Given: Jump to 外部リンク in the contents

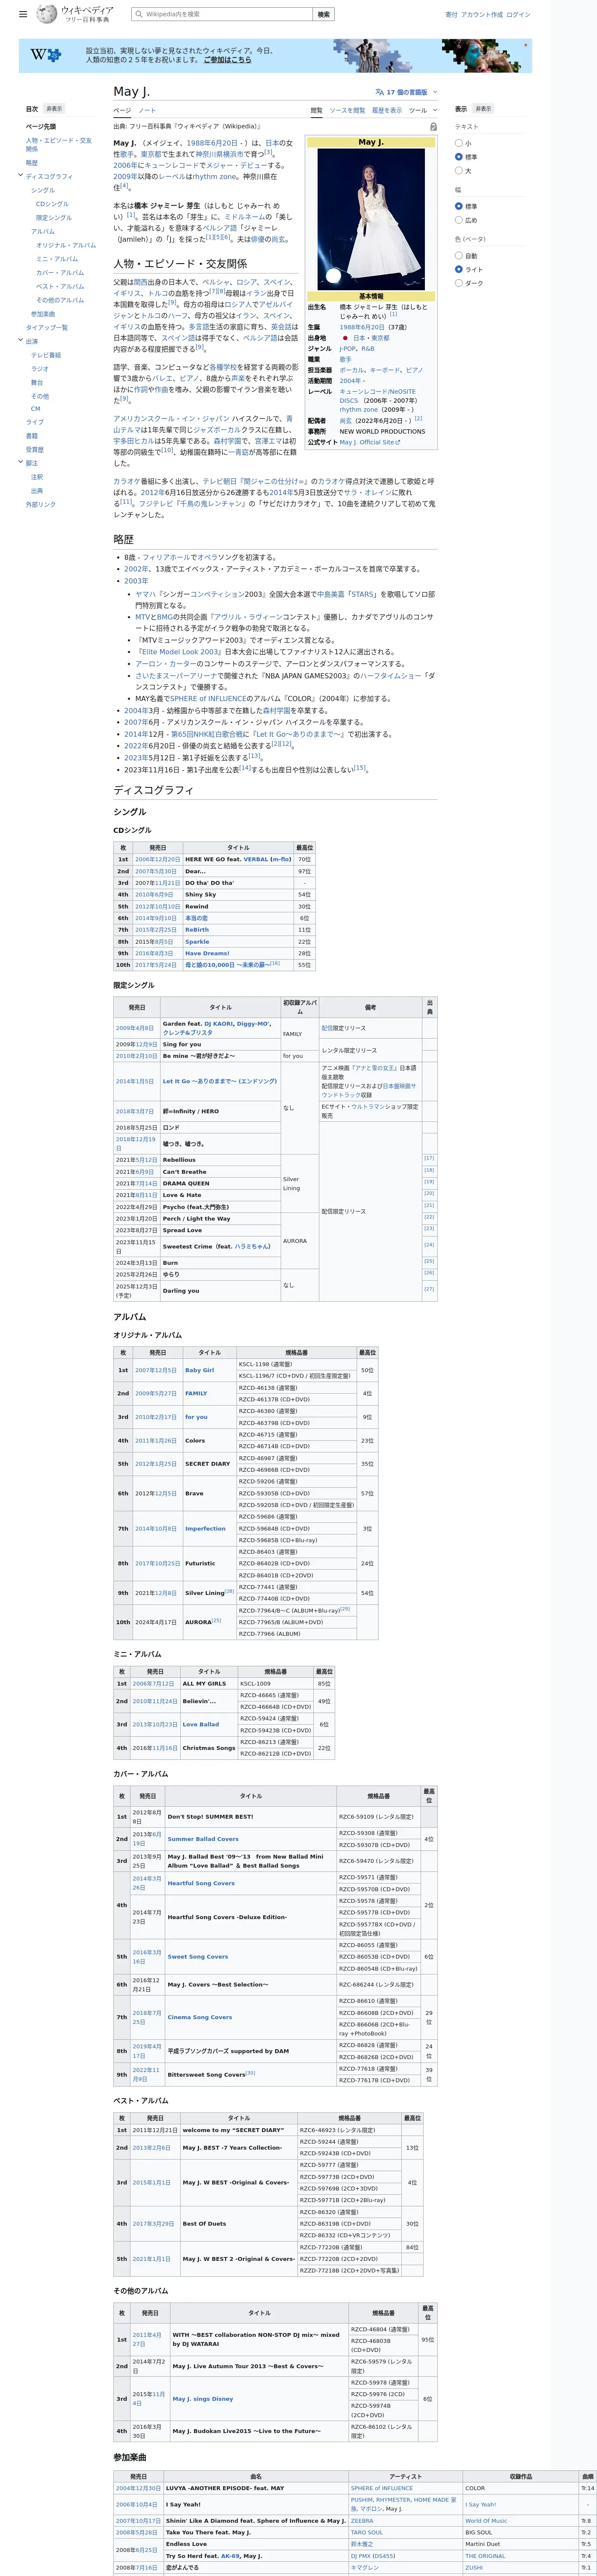Looking at the screenshot, I should pyautogui.click(x=41, y=505).
